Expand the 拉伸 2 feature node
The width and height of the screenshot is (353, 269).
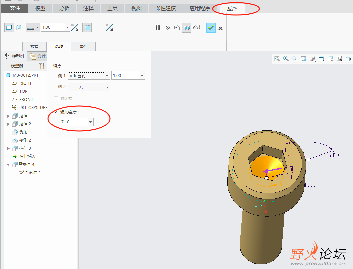tap(8, 124)
